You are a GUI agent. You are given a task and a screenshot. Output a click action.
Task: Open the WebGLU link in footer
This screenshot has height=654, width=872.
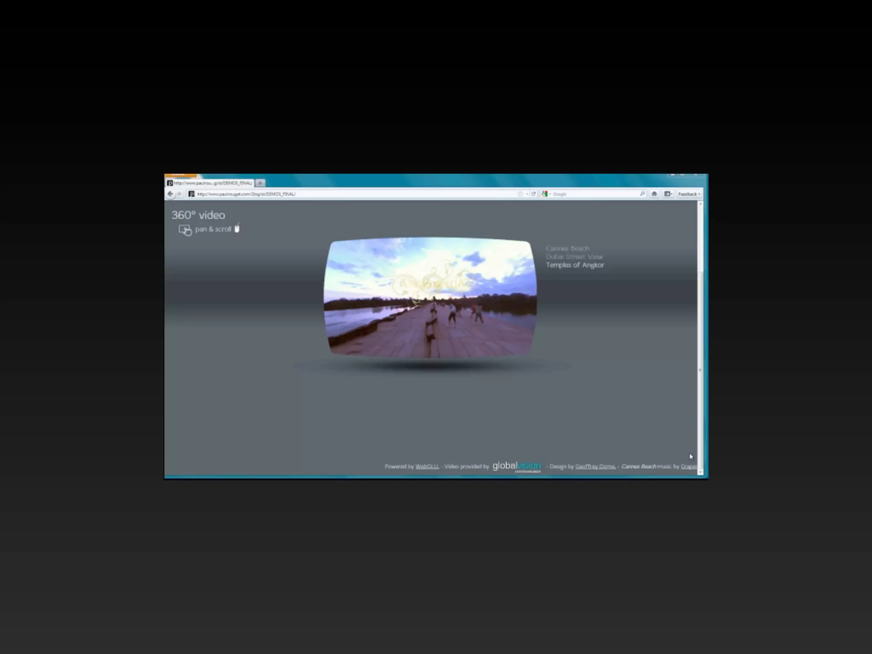(427, 467)
